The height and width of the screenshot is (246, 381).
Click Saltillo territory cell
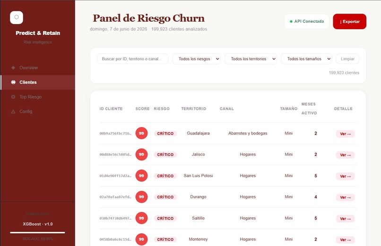[198, 218]
